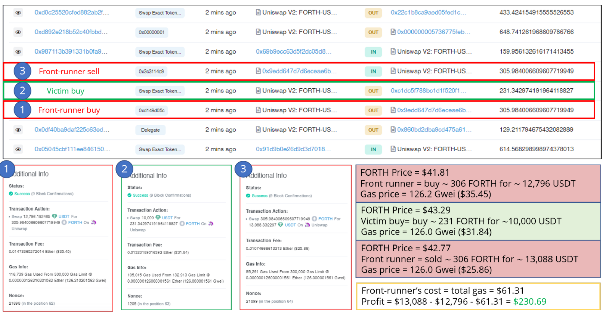The height and width of the screenshot is (315, 605).
Task: Click eye icon for 0x05045cbf111ee846150 row
Action: coord(18,149)
